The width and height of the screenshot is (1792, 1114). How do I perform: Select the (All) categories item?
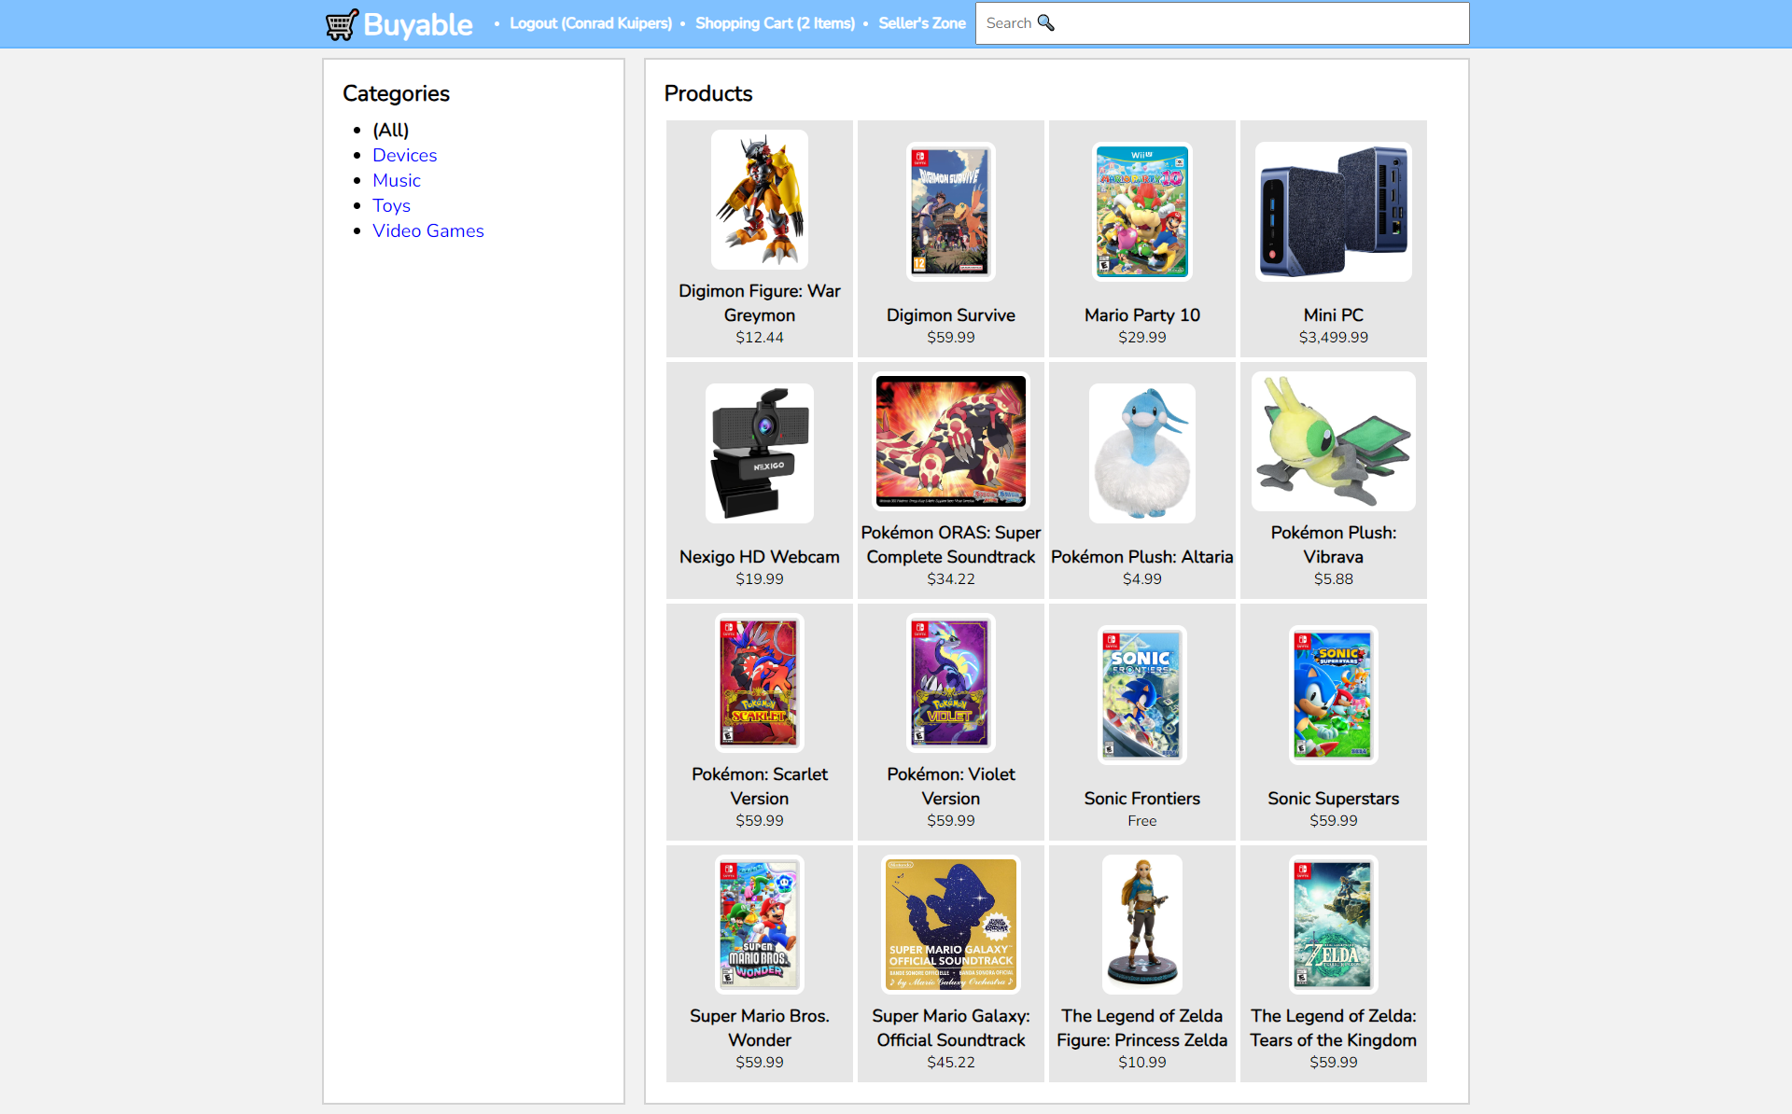tap(390, 130)
